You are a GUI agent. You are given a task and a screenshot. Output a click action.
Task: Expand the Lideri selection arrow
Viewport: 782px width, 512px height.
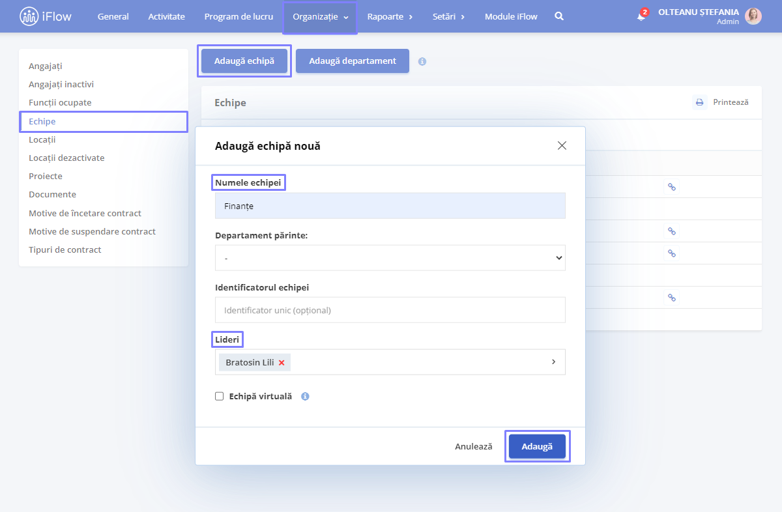553,362
